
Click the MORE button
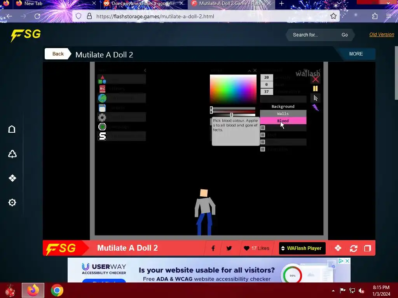click(x=356, y=54)
